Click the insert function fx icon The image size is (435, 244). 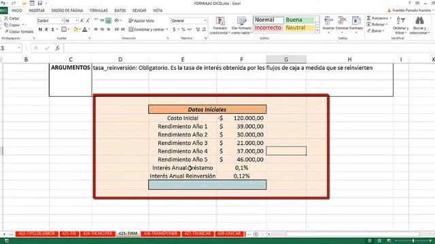tap(57, 48)
